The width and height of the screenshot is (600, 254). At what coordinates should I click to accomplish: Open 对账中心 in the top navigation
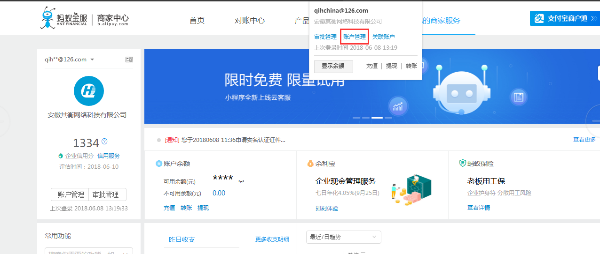(x=250, y=20)
